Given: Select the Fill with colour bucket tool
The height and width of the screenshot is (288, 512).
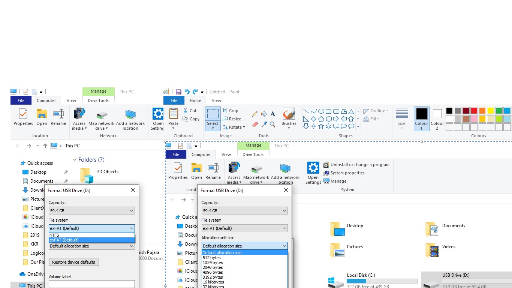Looking at the screenshot, I should (x=264, y=114).
